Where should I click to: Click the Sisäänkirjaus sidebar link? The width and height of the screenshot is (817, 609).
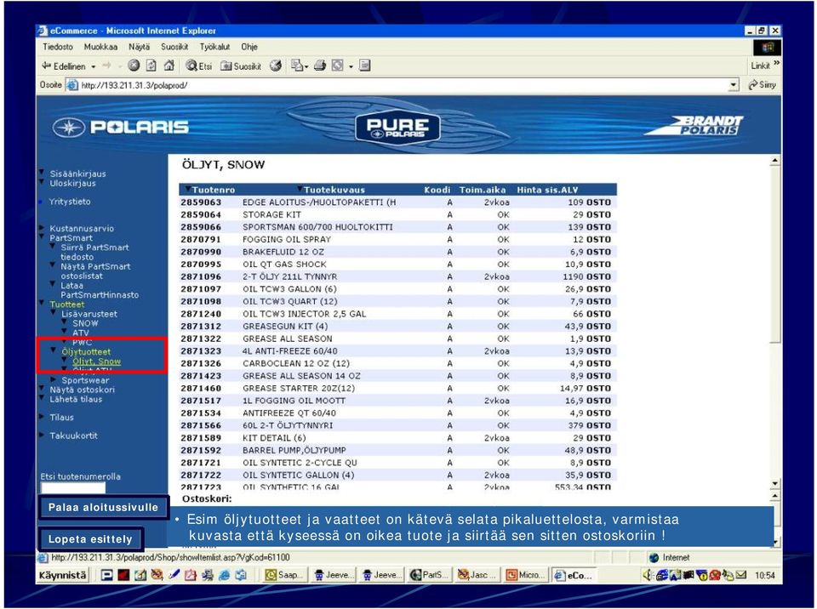pos(77,174)
